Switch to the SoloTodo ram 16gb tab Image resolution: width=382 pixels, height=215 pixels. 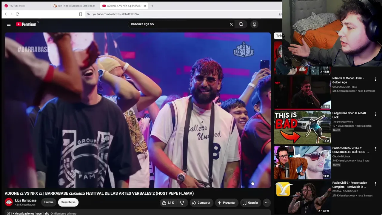click(x=75, y=6)
